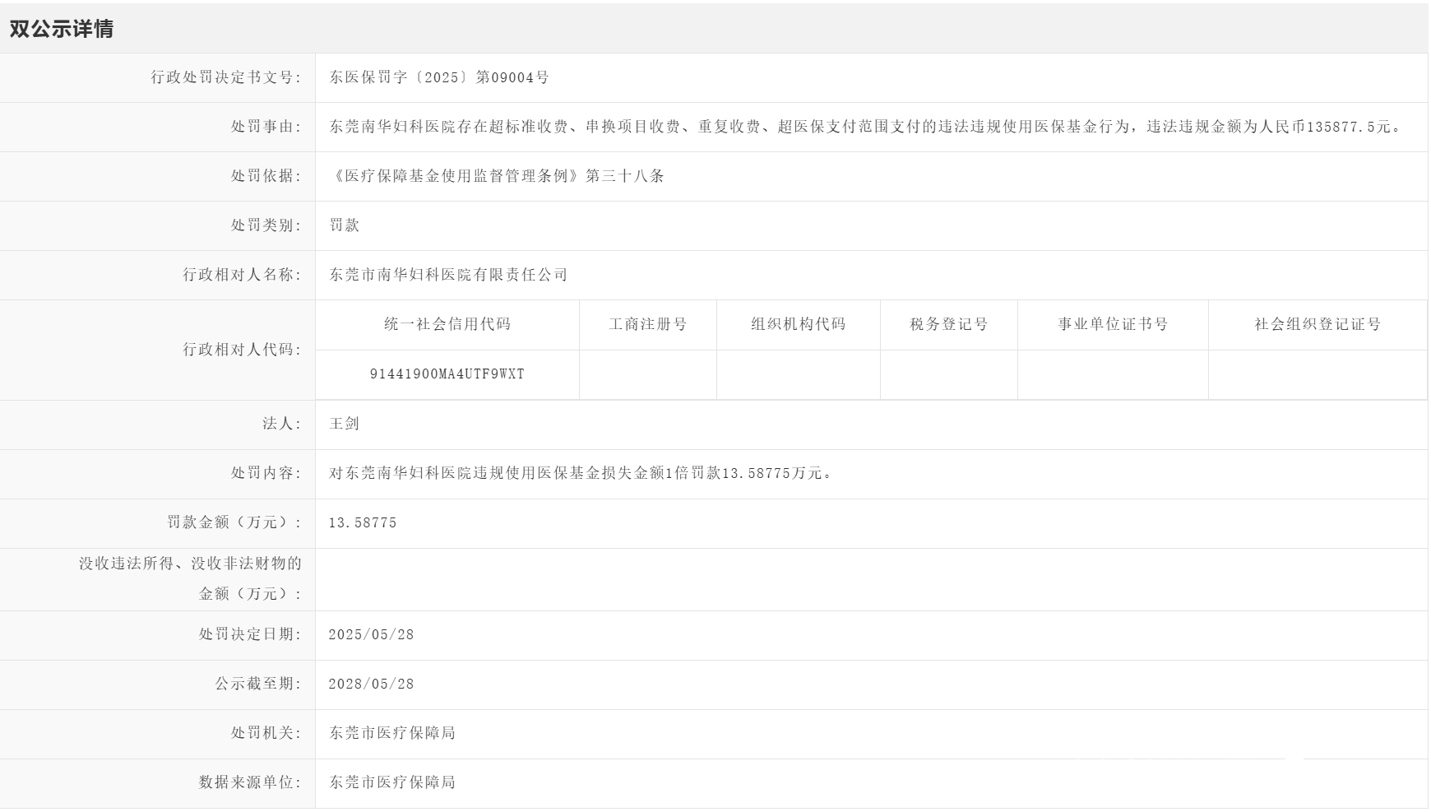Image resolution: width=1431 pixels, height=812 pixels.
Task: Click the 双公示详情 page heading
Action: (62, 29)
